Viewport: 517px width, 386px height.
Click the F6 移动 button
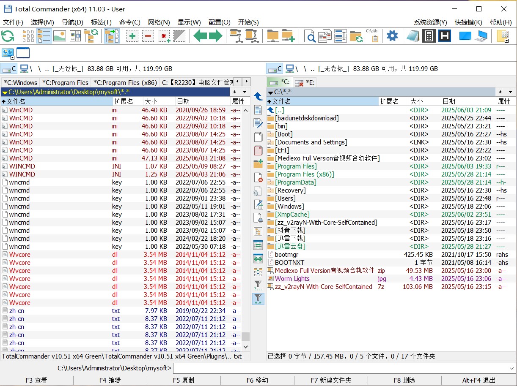[x=257, y=380]
